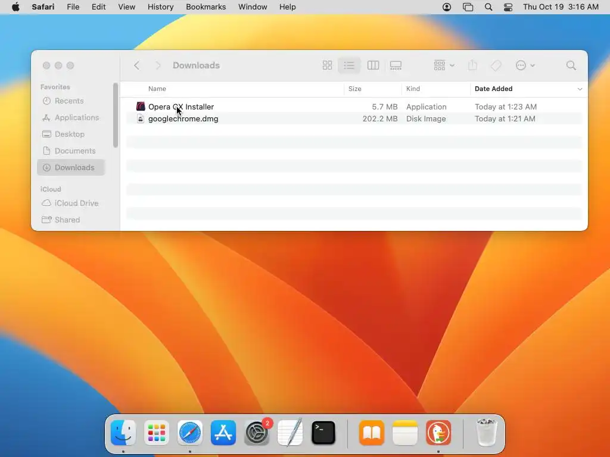Open Finder from the Dock
Viewport: 610px width, 457px height.
[x=123, y=433]
